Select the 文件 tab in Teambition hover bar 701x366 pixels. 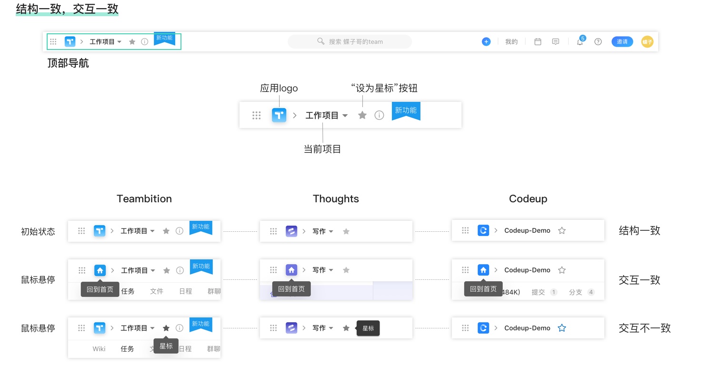[157, 291]
